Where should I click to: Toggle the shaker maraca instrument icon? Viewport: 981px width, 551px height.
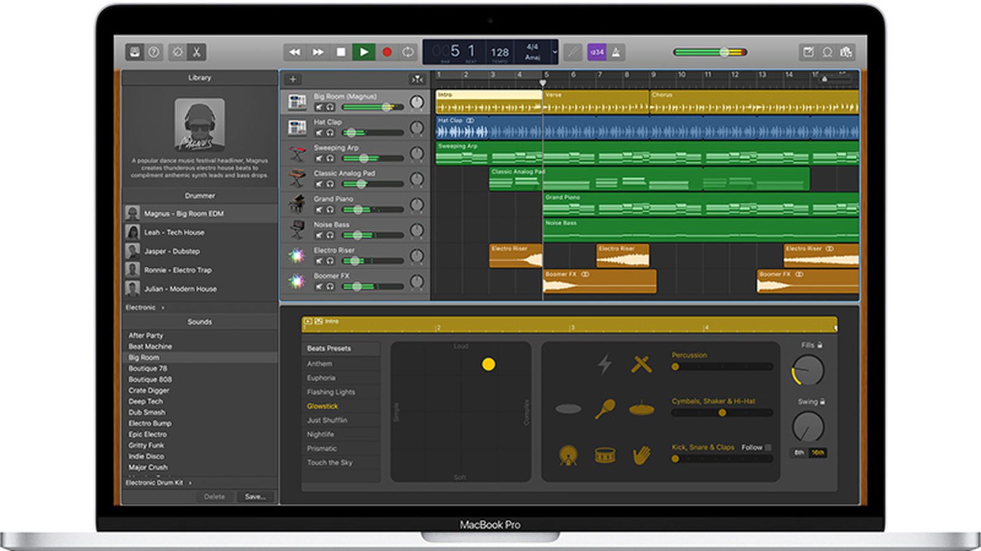tap(605, 408)
